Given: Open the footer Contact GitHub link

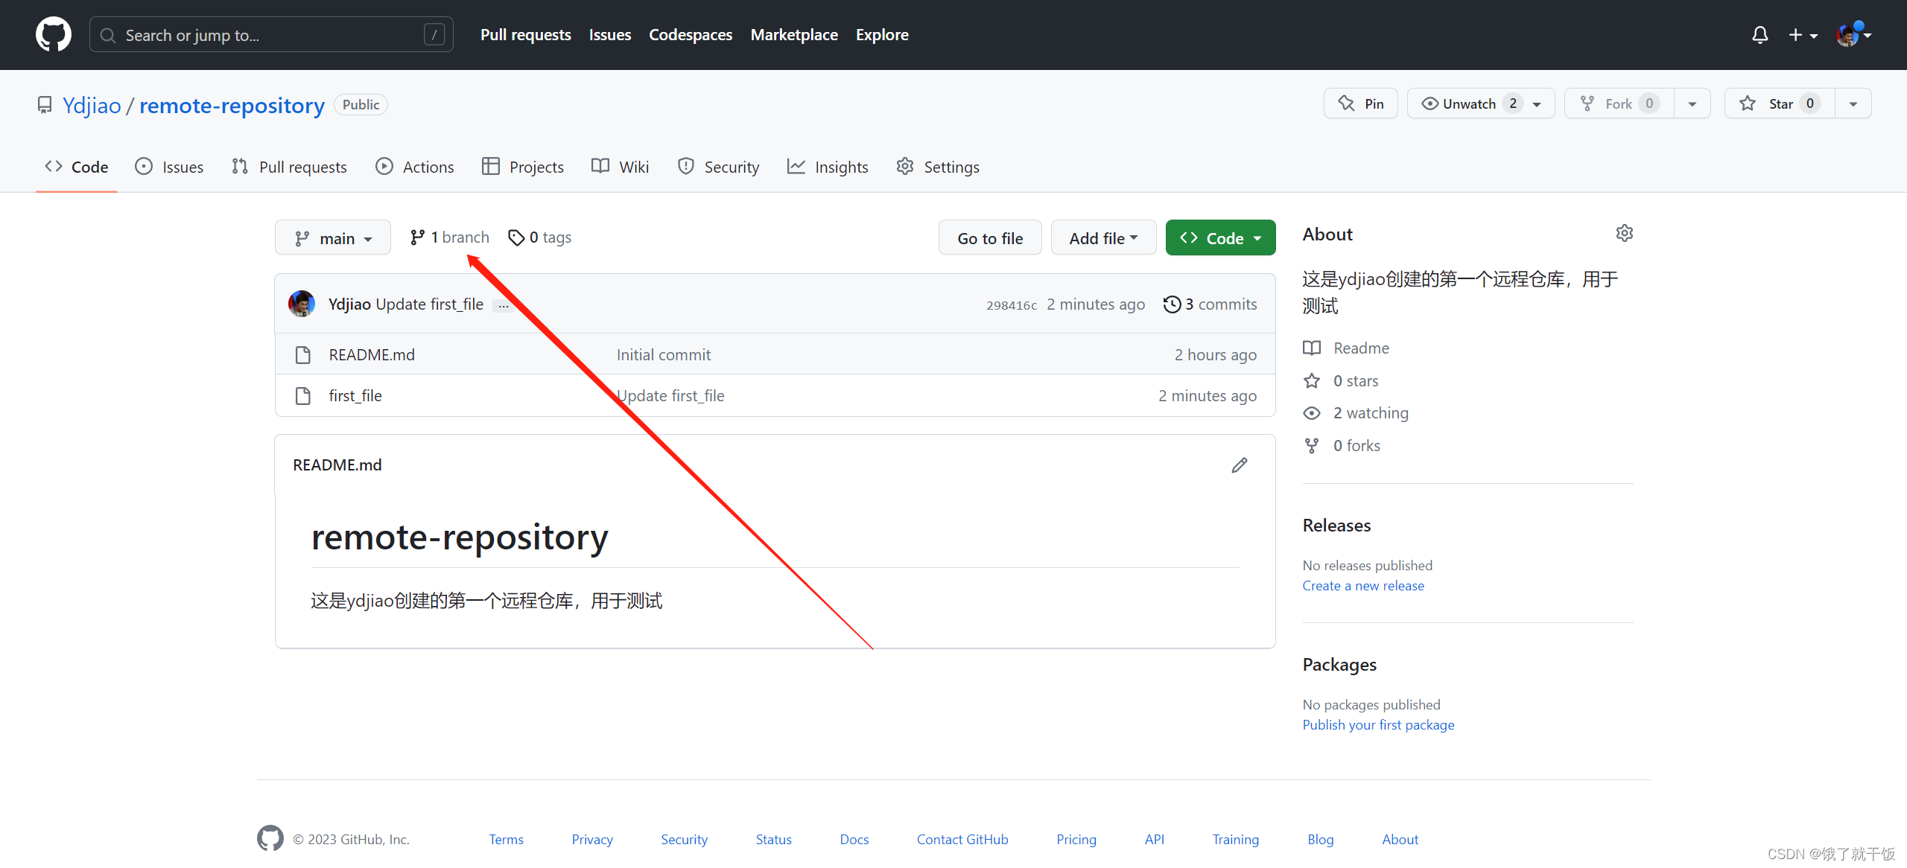Looking at the screenshot, I should tap(962, 840).
